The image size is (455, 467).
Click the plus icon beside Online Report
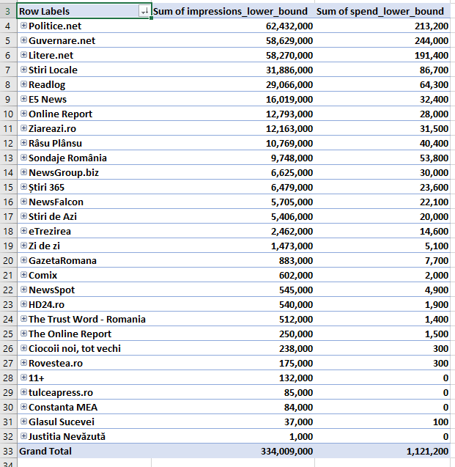click(23, 114)
